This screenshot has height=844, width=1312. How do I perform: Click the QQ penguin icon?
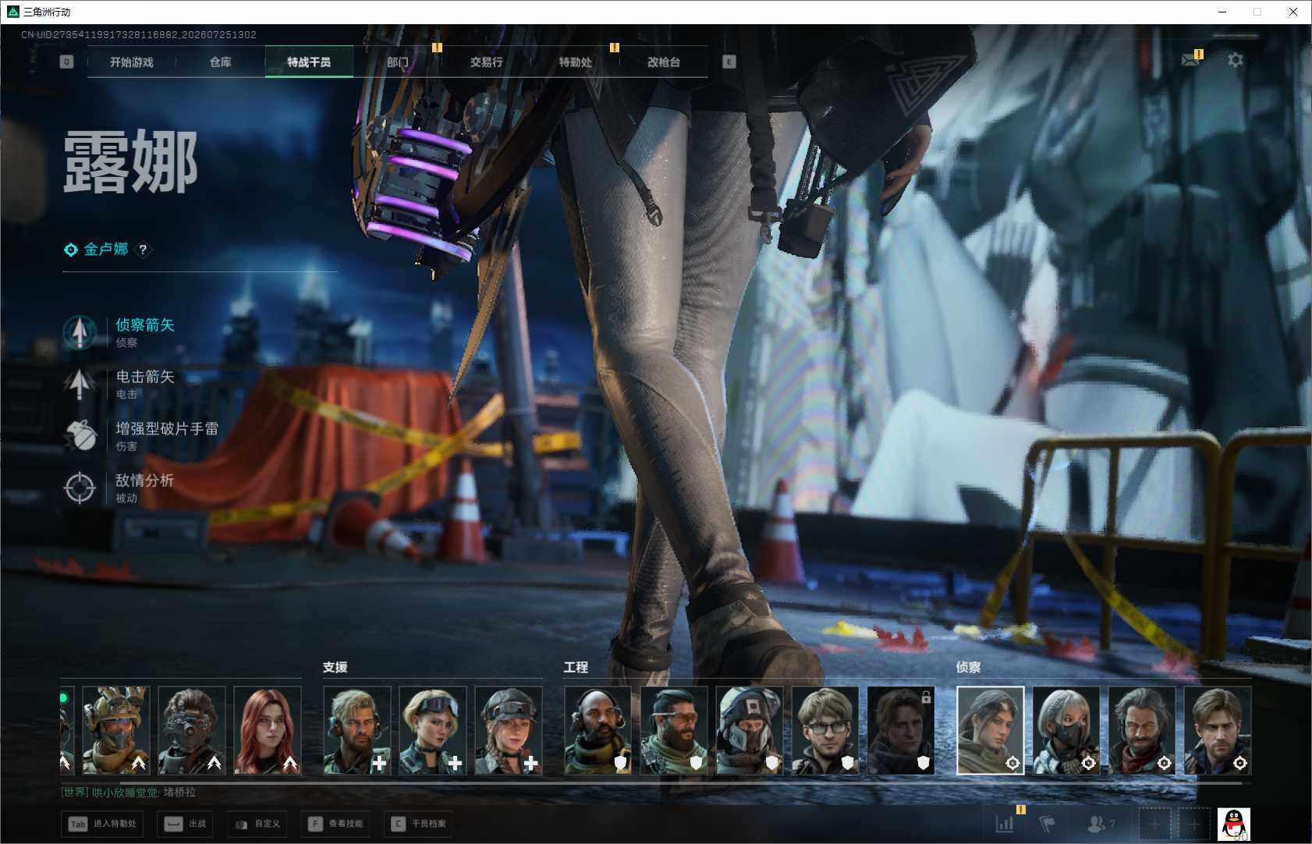click(x=1233, y=824)
